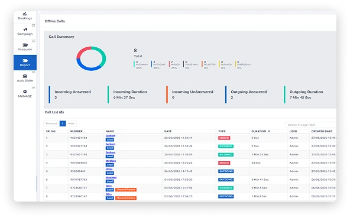Open the Bookings sidebar section
Image resolution: width=350 pixels, height=218 pixels.
pos(25,16)
